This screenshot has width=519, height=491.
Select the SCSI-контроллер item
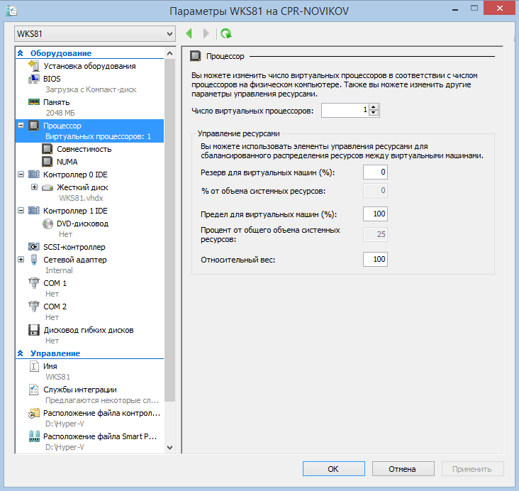(74, 247)
